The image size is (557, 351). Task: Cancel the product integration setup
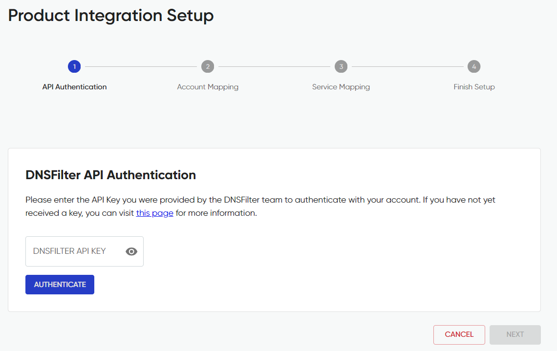459,334
